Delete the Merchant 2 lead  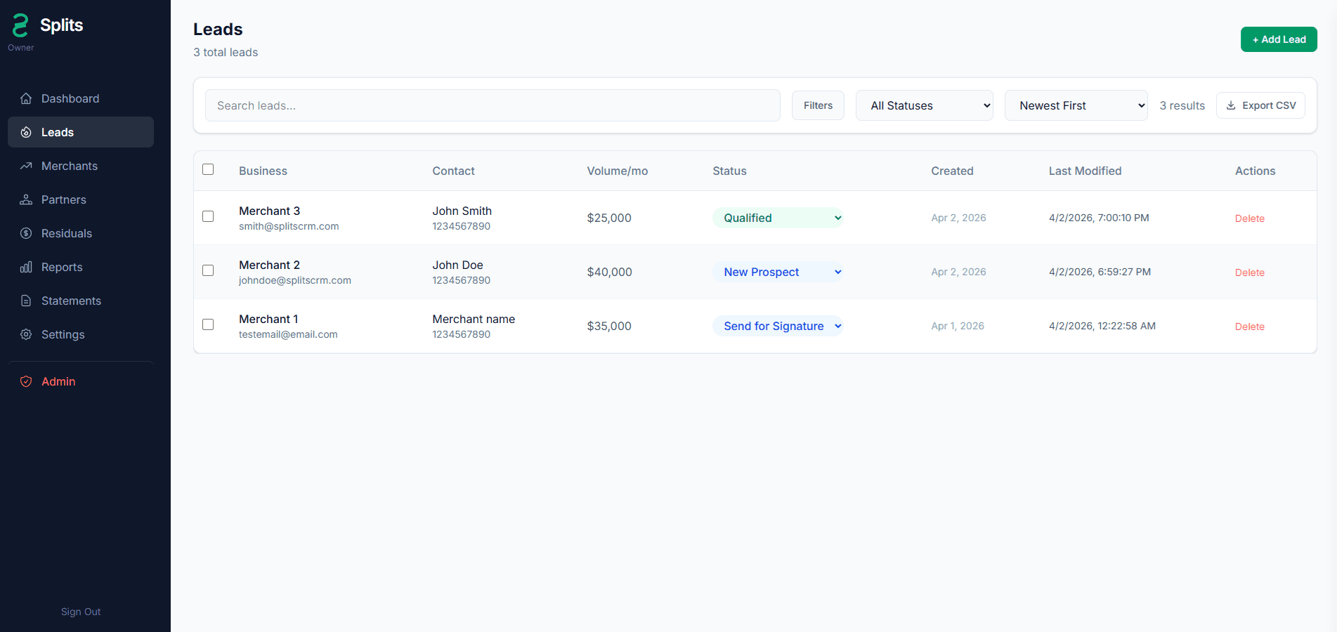tap(1250, 272)
